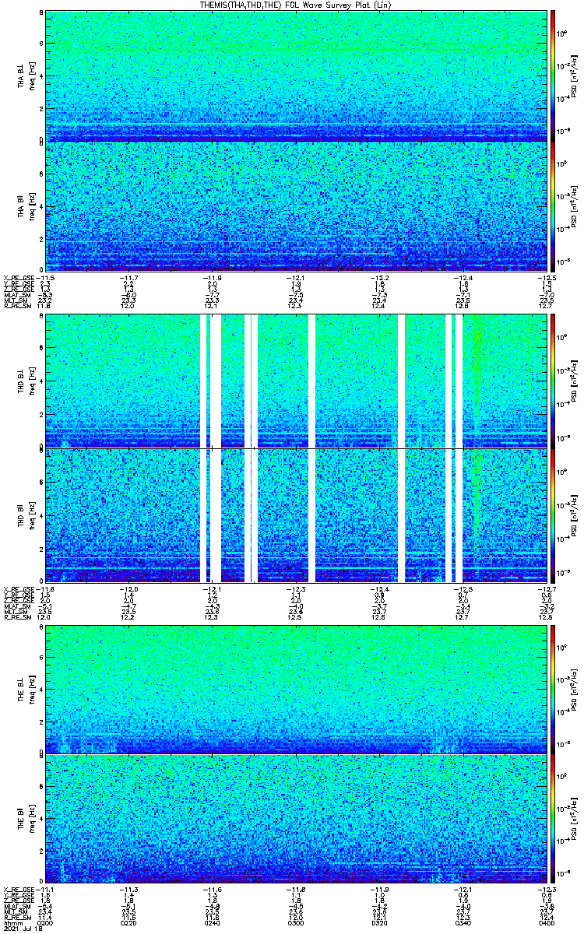Click the hhmm row label
The image size is (584, 934).
pyautogui.click(x=12, y=923)
